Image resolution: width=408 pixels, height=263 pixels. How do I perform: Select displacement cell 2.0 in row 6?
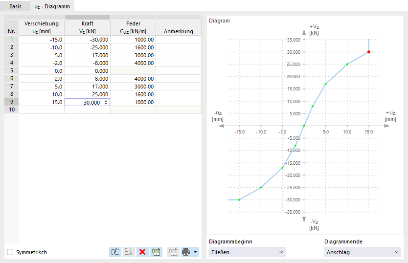click(x=42, y=79)
